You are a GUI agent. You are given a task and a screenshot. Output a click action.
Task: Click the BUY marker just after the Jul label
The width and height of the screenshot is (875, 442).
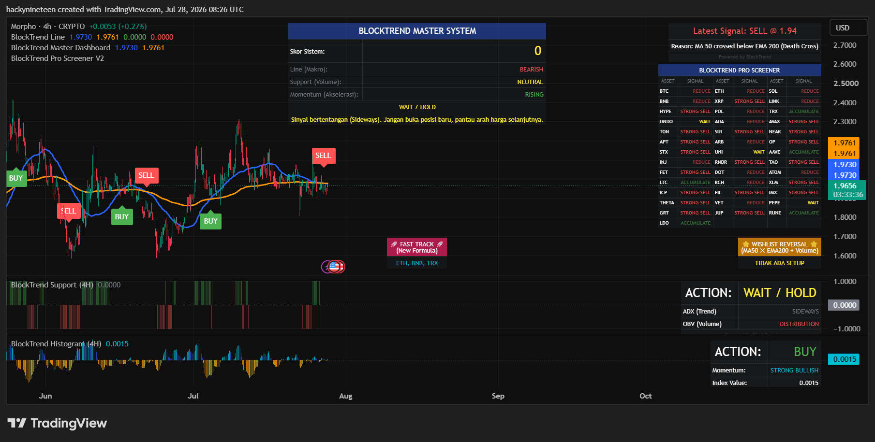[210, 221]
